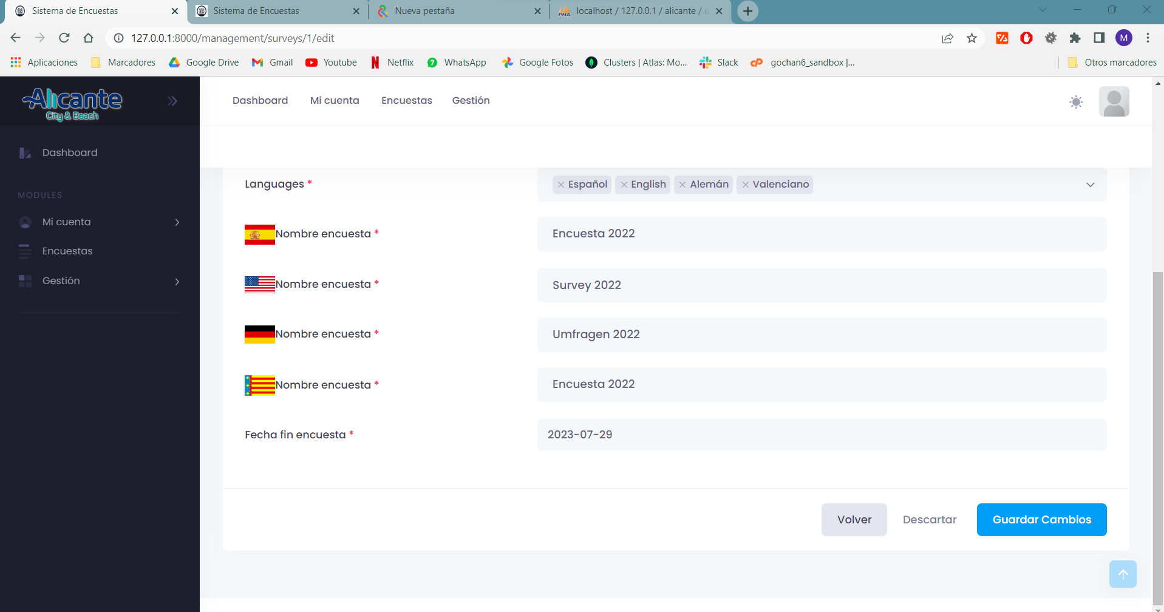The image size is (1164, 612).
Task: Open user avatar profile menu
Action: pos(1114,101)
